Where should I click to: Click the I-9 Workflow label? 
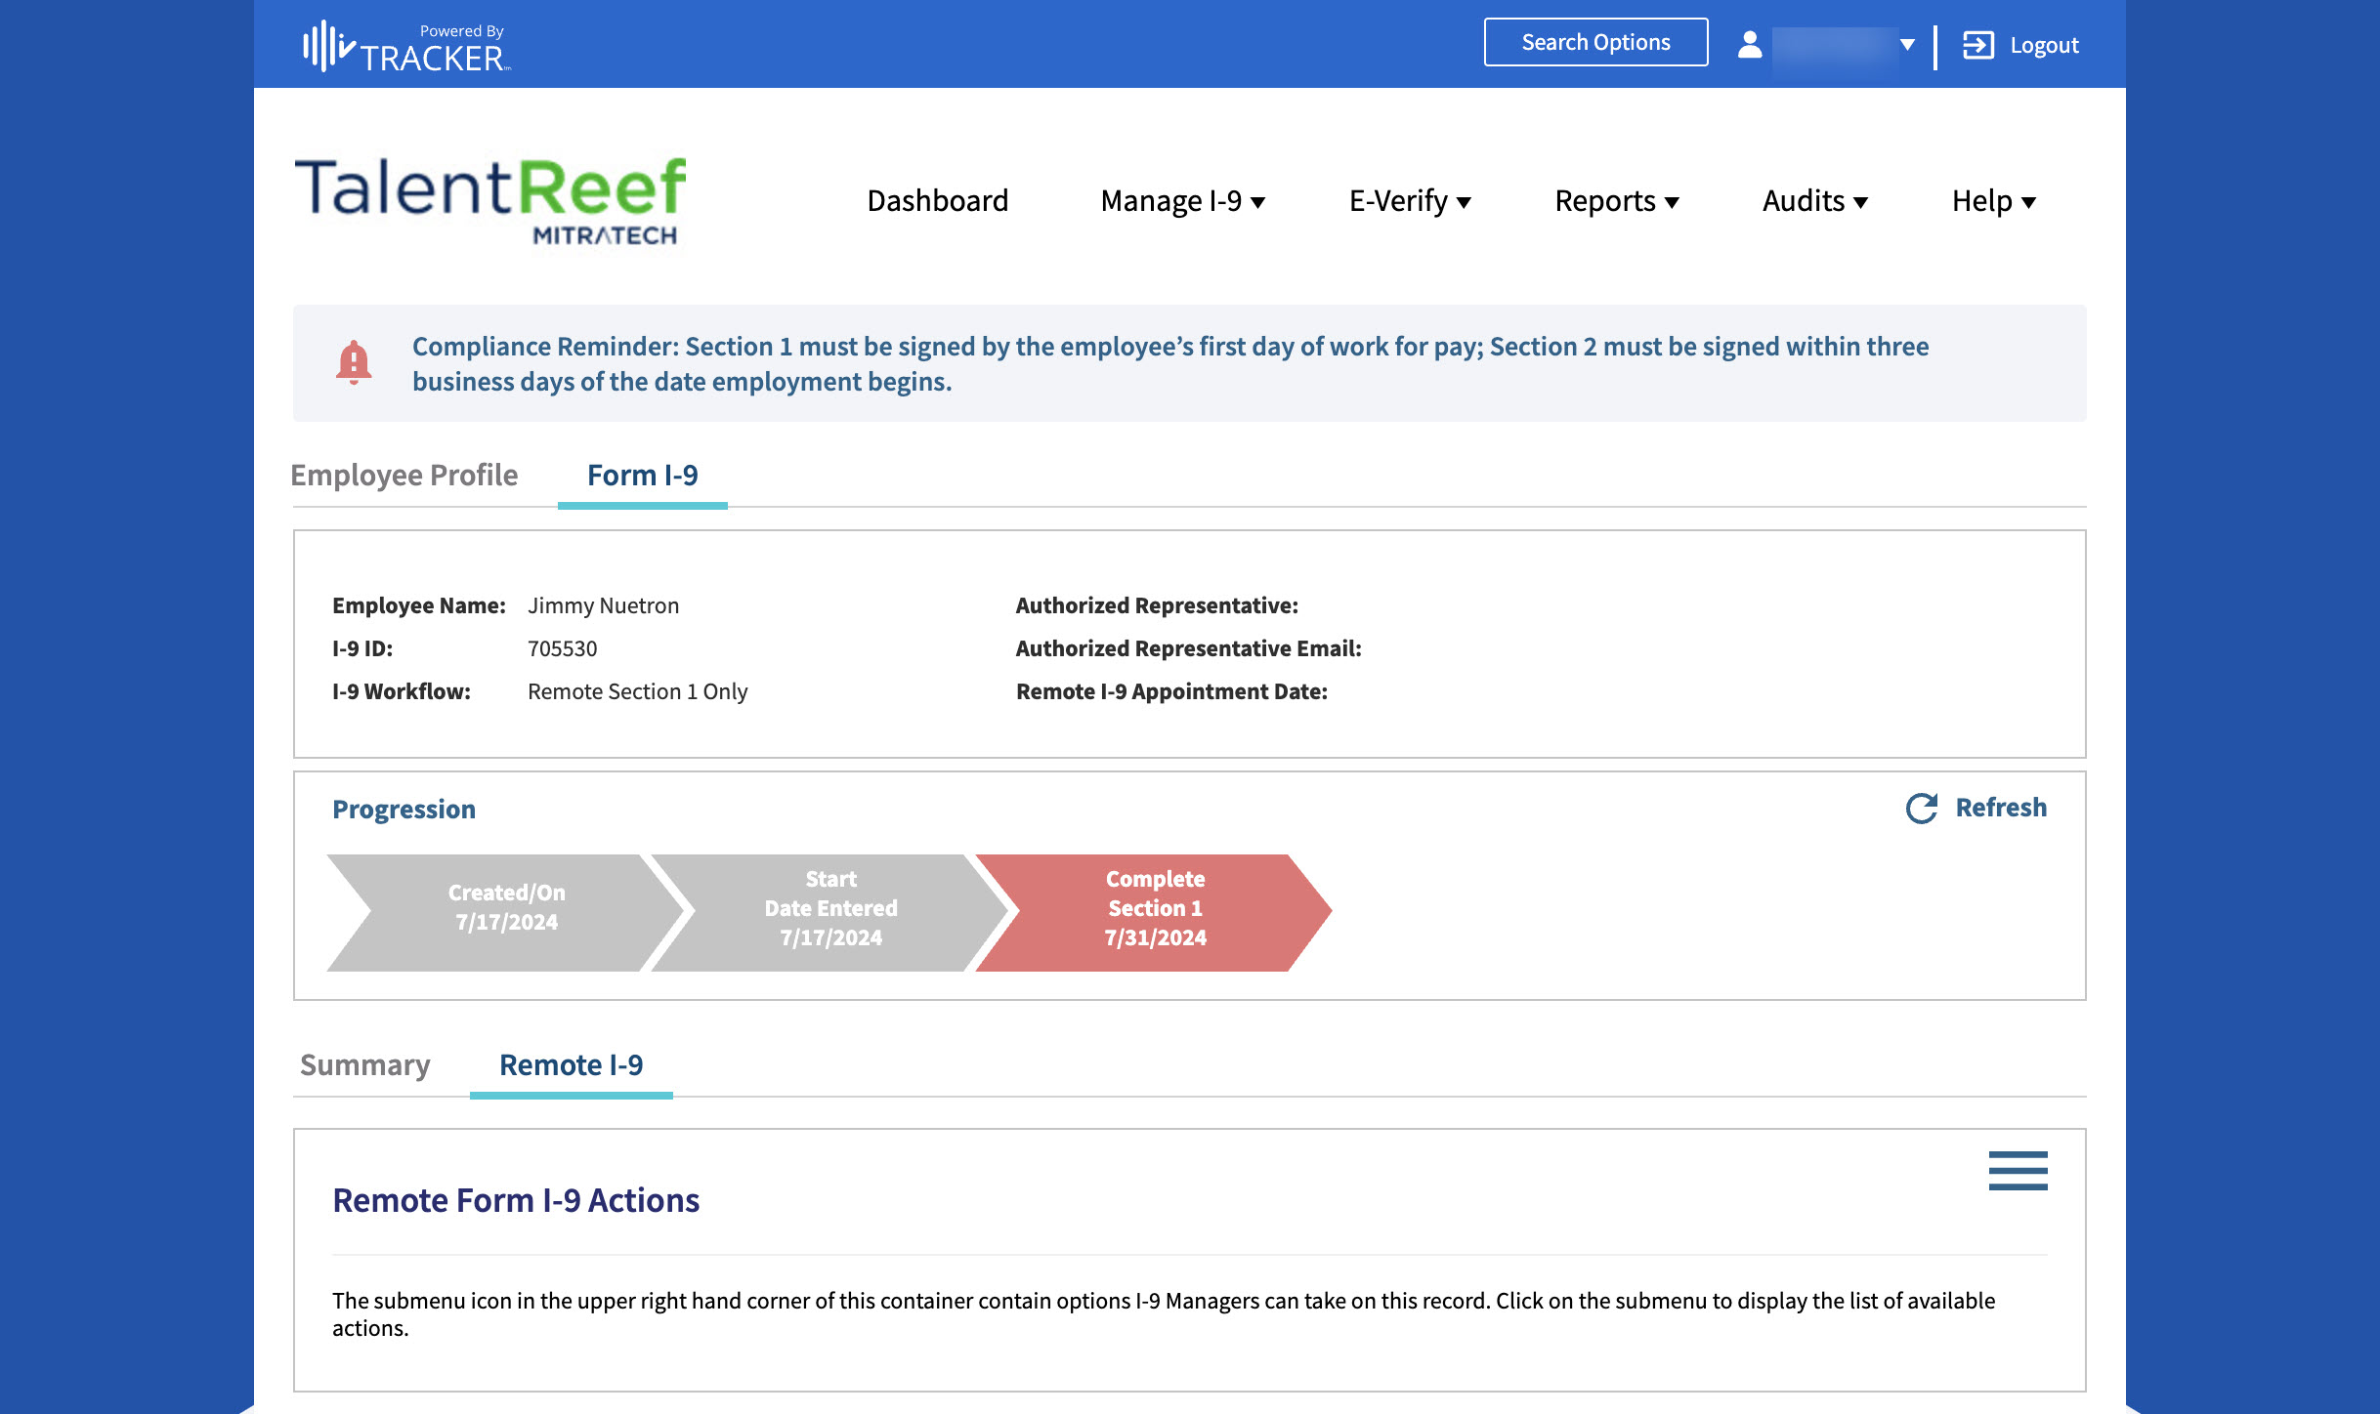[402, 691]
